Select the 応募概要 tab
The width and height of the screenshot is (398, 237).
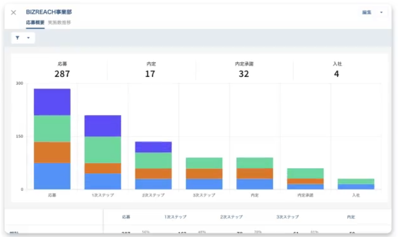click(x=35, y=22)
